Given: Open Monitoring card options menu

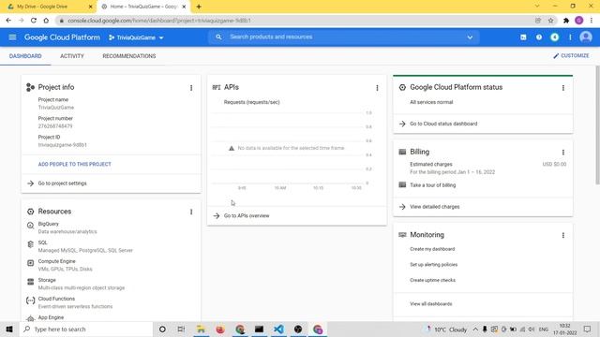Looking at the screenshot, I should [563, 235].
